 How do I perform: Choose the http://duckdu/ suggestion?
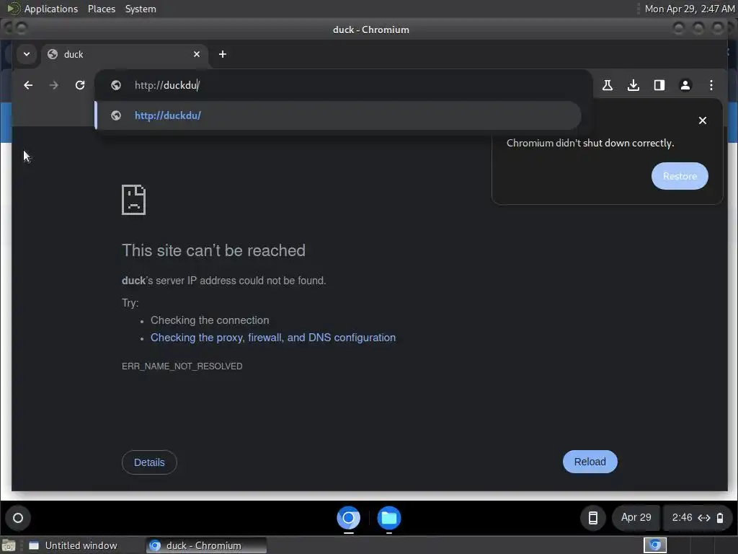click(x=338, y=115)
